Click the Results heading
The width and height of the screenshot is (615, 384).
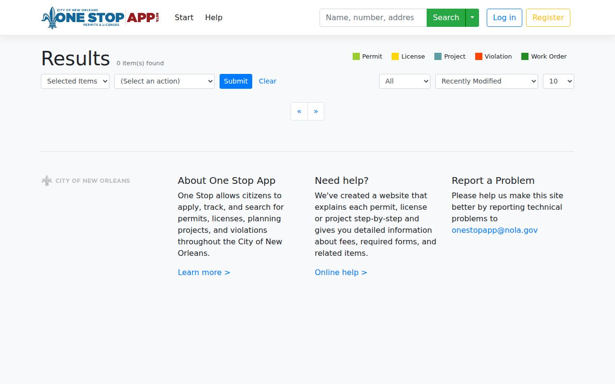[x=75, y=59]
